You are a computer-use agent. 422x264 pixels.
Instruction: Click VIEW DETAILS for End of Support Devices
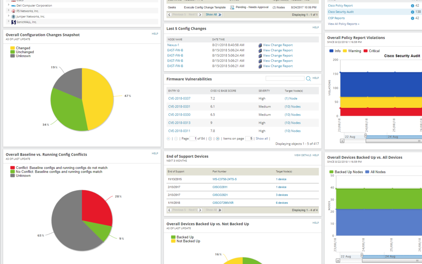click(302, 155)
